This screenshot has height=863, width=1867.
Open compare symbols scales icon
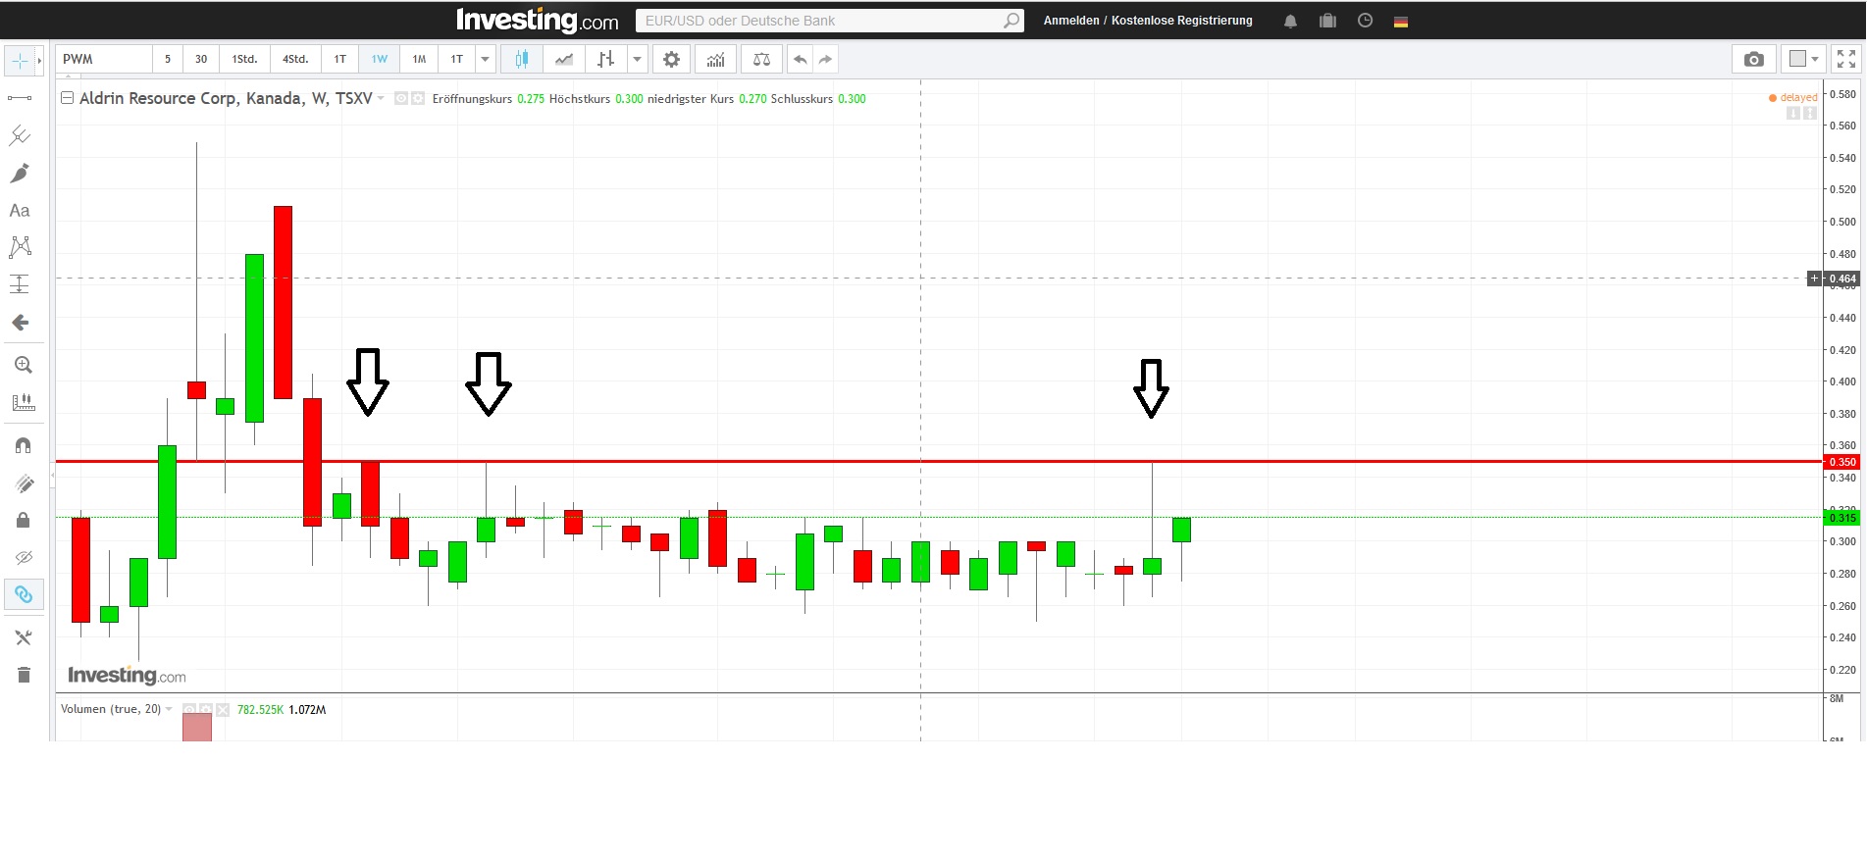(761, 59)
